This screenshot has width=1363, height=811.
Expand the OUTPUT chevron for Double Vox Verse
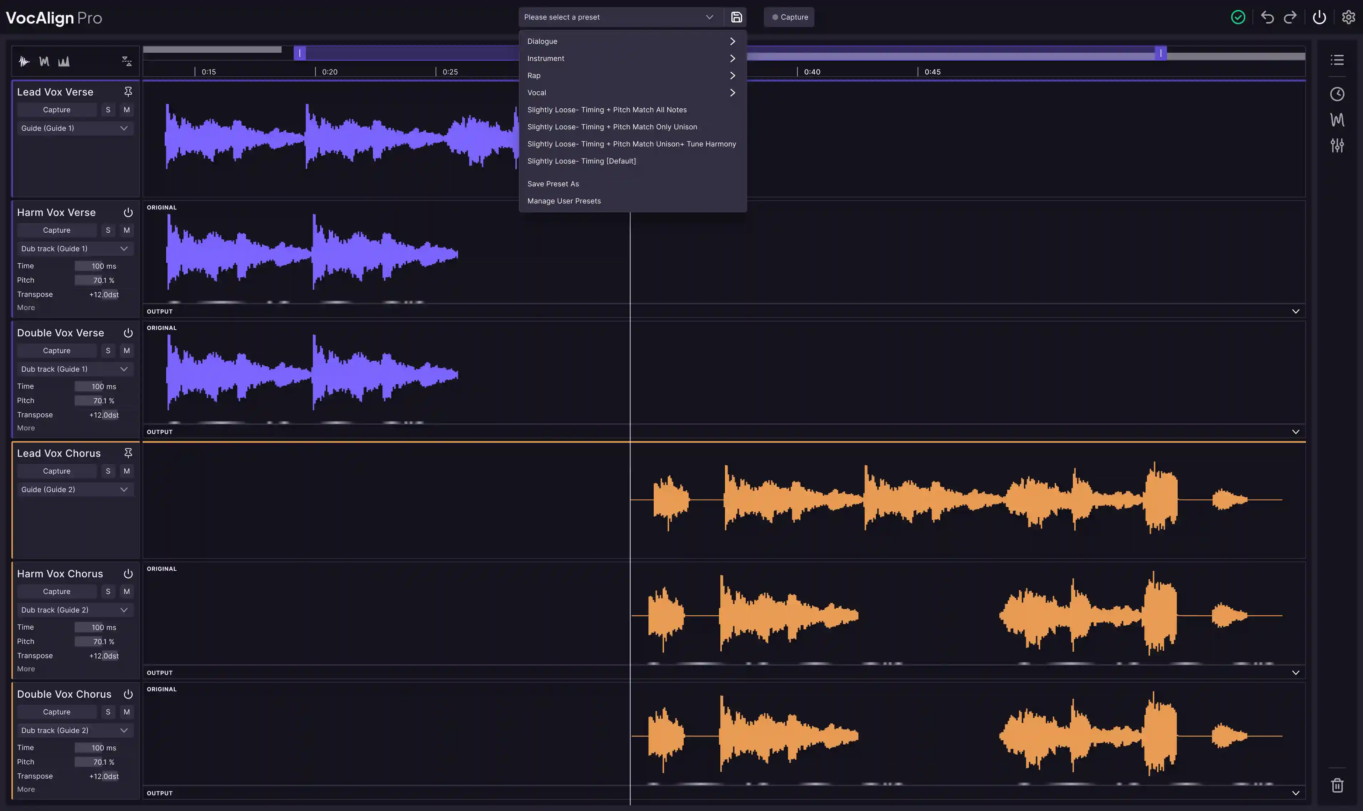(x=1295, y=432)
